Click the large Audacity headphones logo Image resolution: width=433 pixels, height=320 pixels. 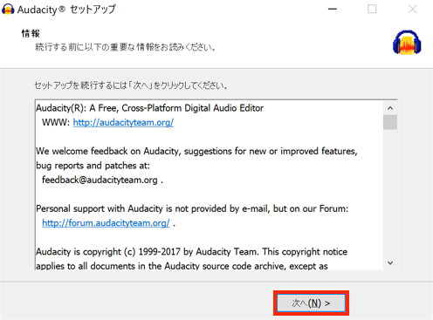(x=407, y=43)
